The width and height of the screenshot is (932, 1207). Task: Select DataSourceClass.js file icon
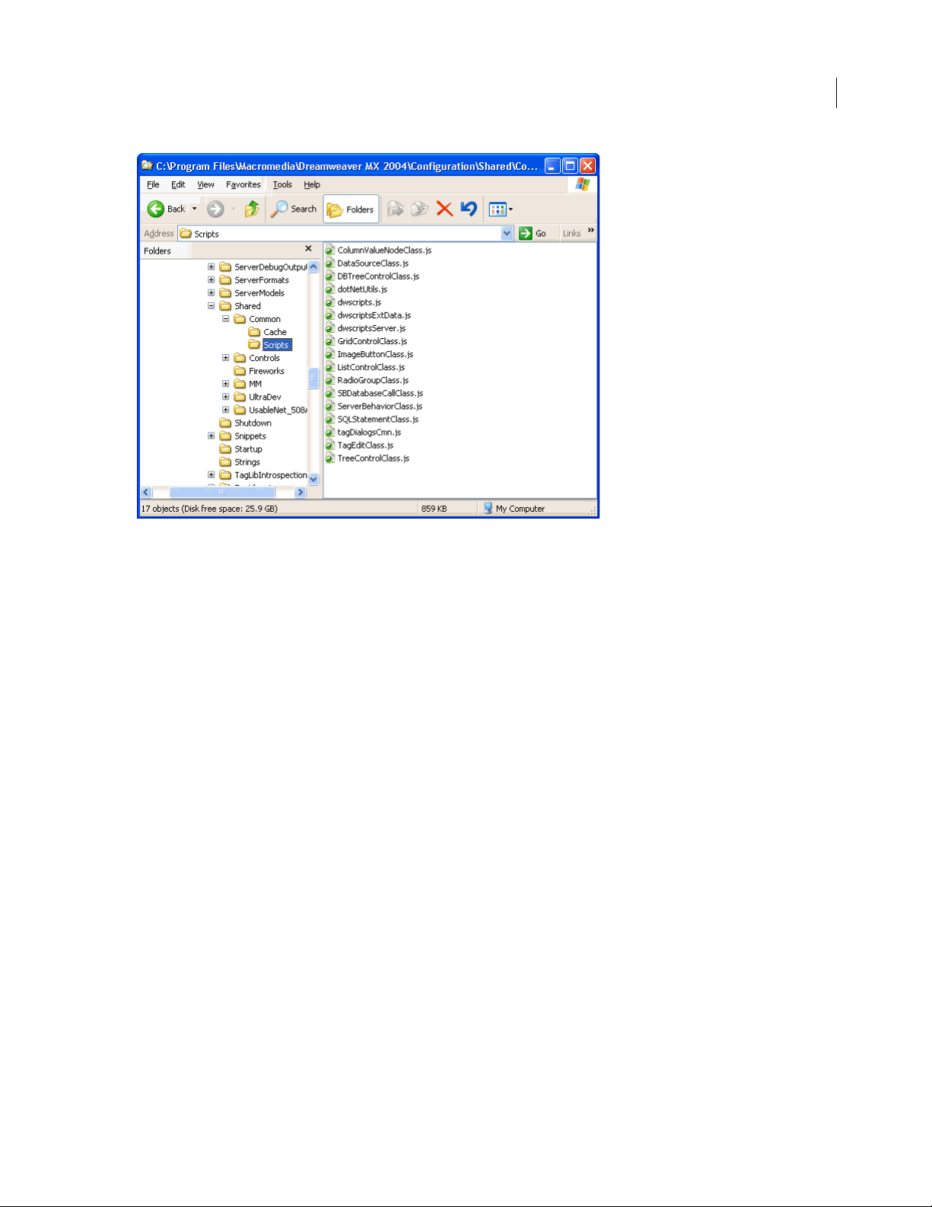click(330, 263)
